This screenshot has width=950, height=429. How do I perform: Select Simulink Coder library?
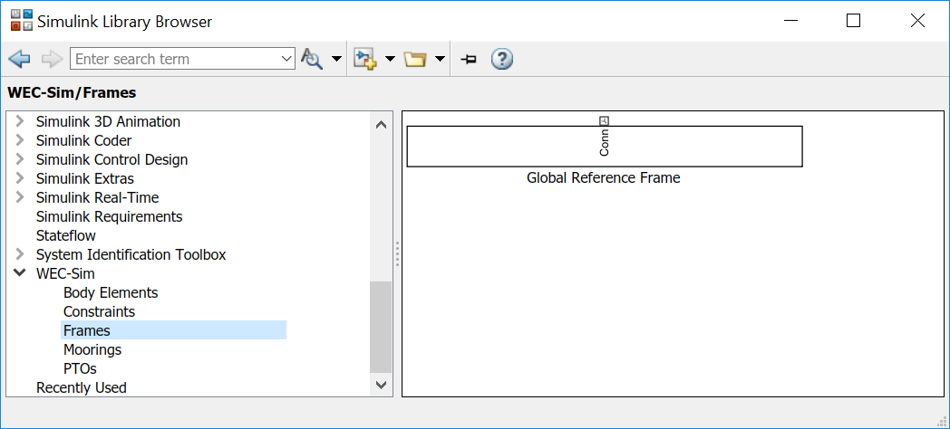point(83,140)
